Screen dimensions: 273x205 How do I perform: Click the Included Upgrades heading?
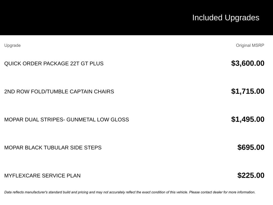(226, 18)
